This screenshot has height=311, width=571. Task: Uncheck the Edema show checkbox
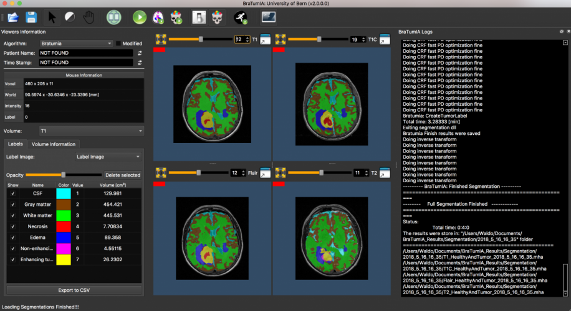click(x=13, y=237)
